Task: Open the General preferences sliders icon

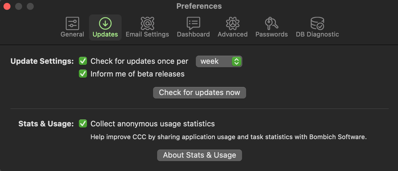Action: tap(72, 23)
